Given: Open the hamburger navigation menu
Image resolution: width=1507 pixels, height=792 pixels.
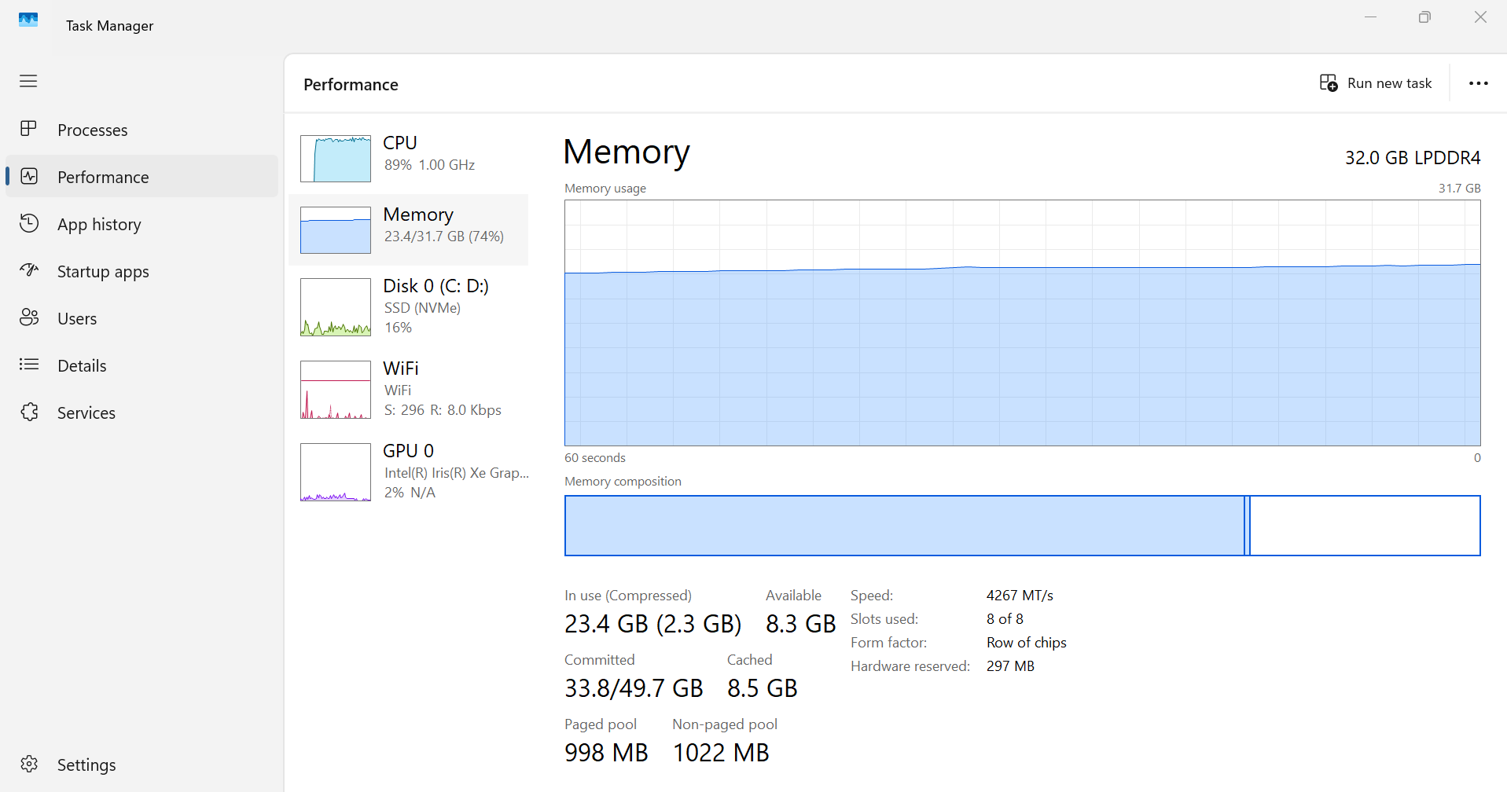Looking at the screenshot, I should pyautogui.click(x=28, y=81).
